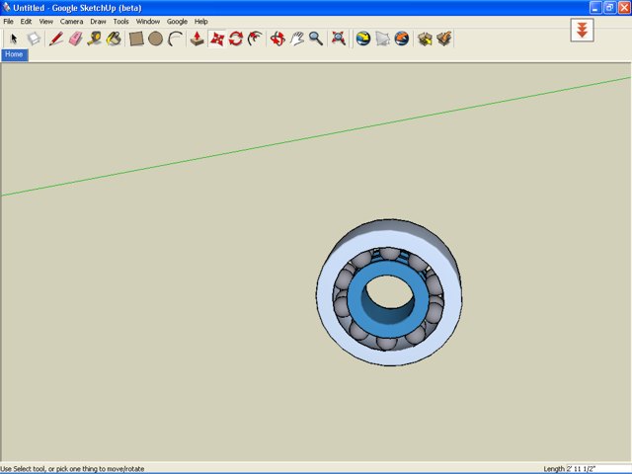Select the Rectangle drawing tool

(x=136, y=39)
